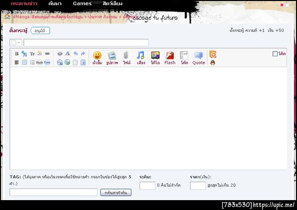Insert a code block with the code icon
Image resolution: width=297 pixels, height=210 pixels.
click(x=184, y=58)
